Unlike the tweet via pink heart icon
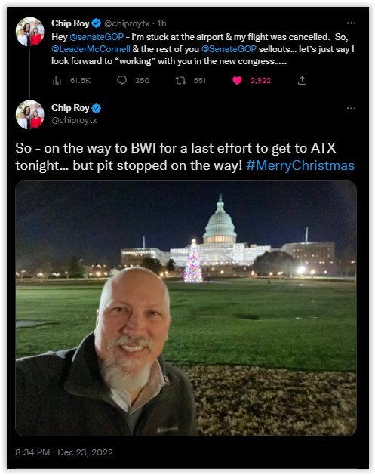 [237, 80]
